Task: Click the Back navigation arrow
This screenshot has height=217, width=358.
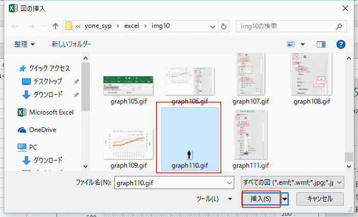Action: point(15,26)
